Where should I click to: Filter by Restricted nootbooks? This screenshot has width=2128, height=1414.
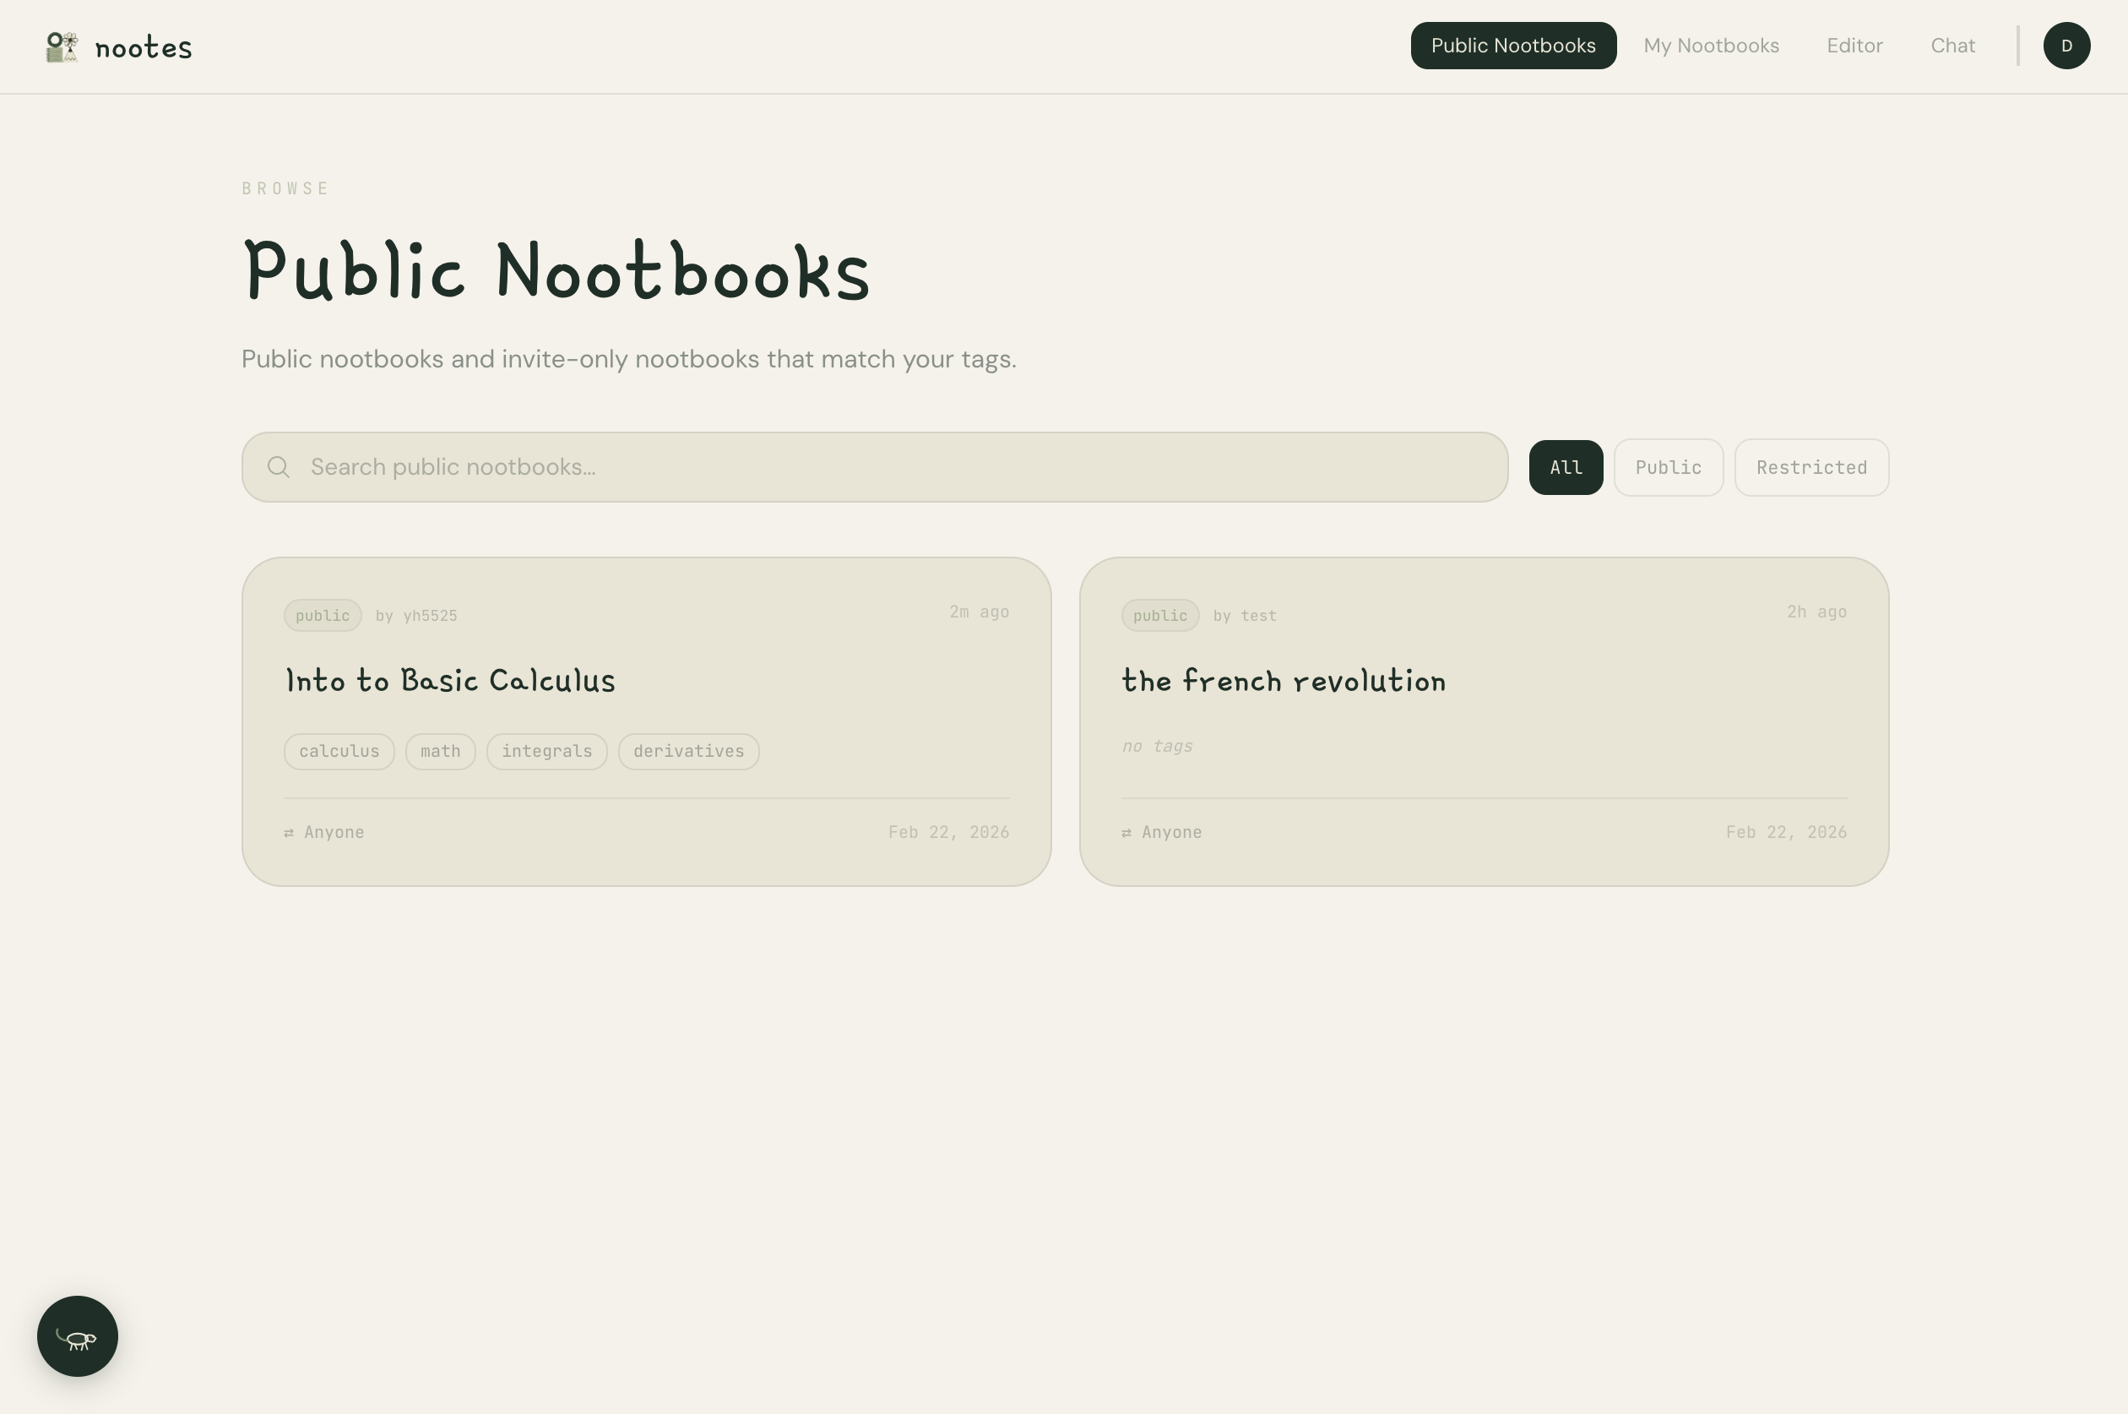(1810, 467)
